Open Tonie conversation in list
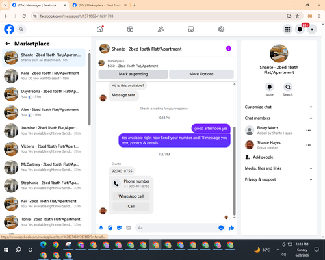 (x=44, y=222)
